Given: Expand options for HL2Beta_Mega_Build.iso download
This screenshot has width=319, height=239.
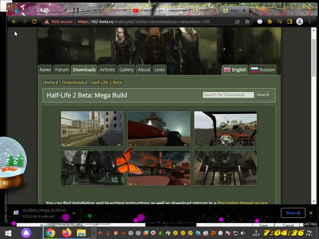Looking at the screenshot, I should click(x=74, y=213).
